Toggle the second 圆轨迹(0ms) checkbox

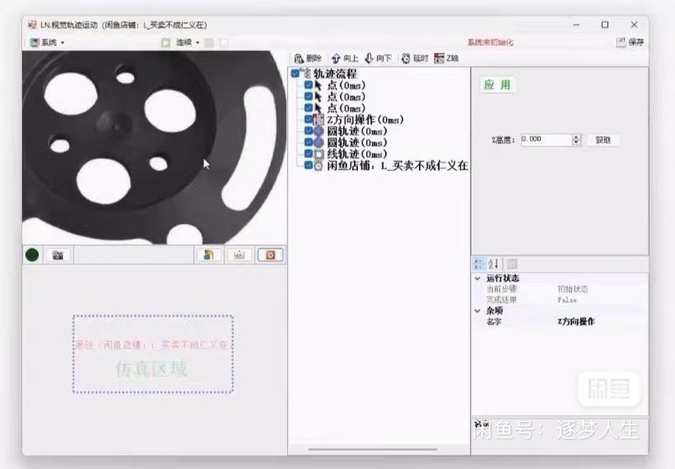(309, 142)
